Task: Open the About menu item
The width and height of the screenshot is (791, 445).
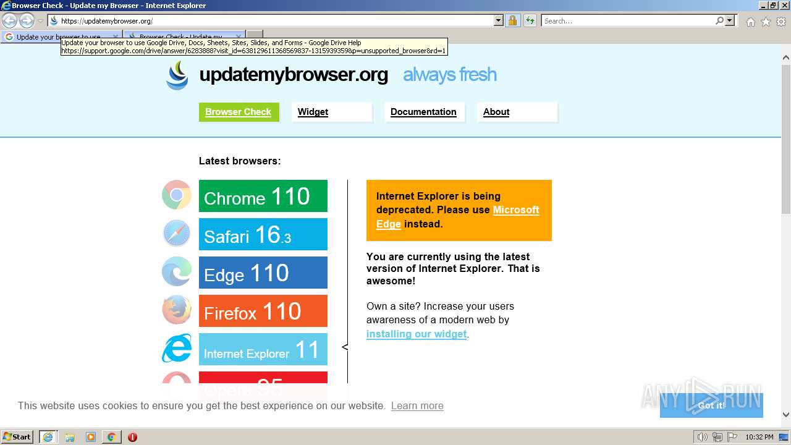Action: 517,112
